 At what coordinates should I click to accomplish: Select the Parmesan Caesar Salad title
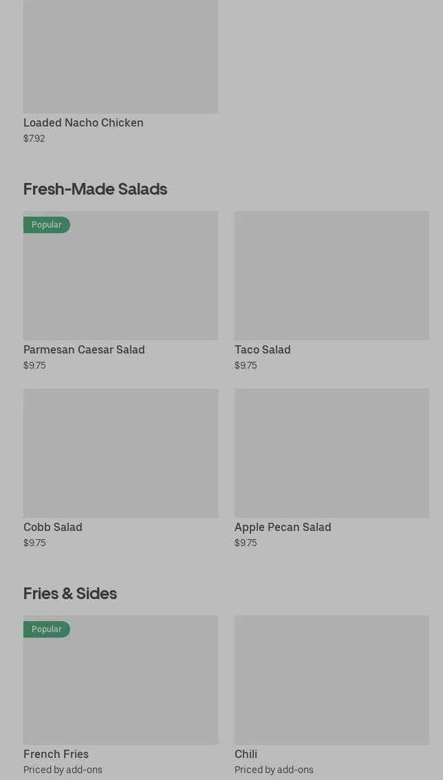click(84, 349)
